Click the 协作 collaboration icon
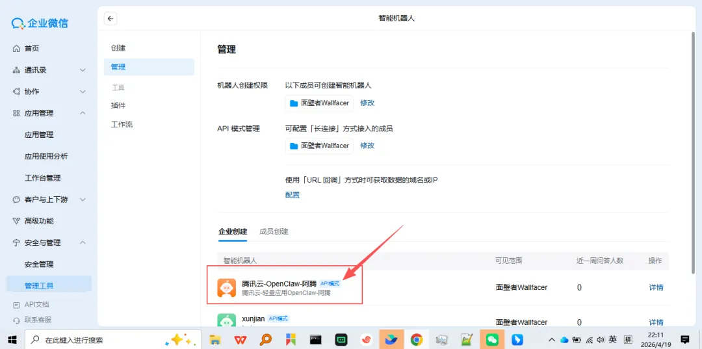Viewport: 702px width, 349px height. click(x=16, y=92)
